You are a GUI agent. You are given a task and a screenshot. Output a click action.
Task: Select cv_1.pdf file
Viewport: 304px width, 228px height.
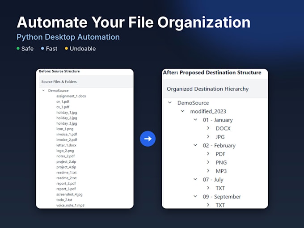pos(63,101)
